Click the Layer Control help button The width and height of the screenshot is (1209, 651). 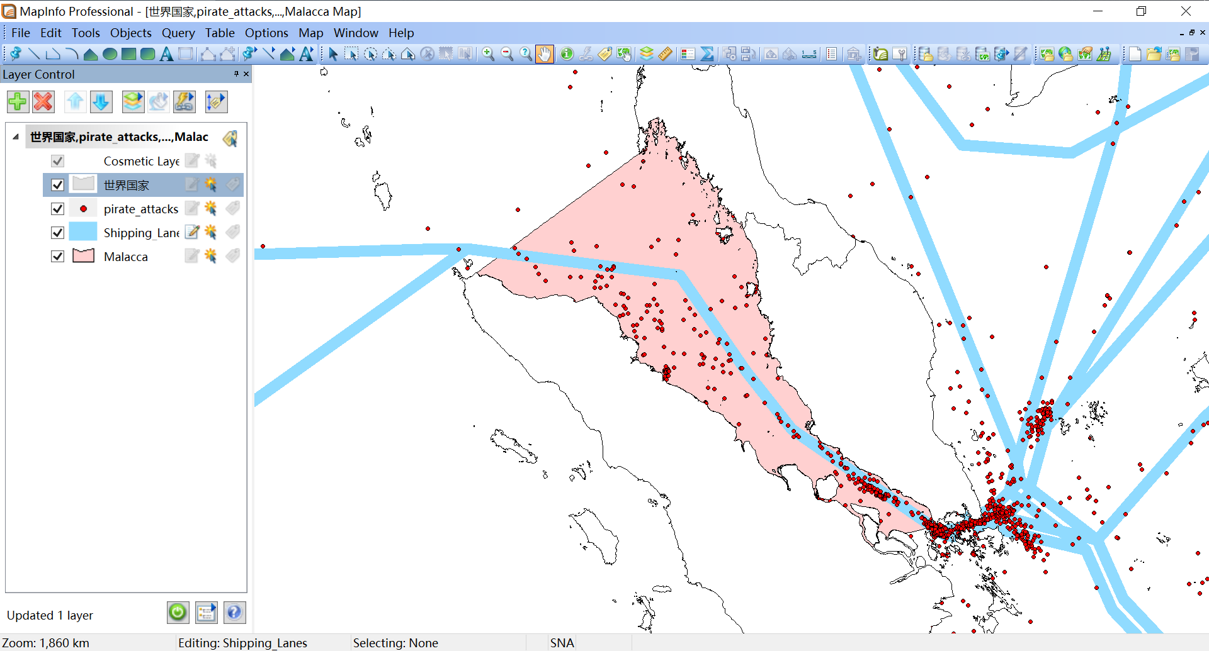[x=234, y=612]
